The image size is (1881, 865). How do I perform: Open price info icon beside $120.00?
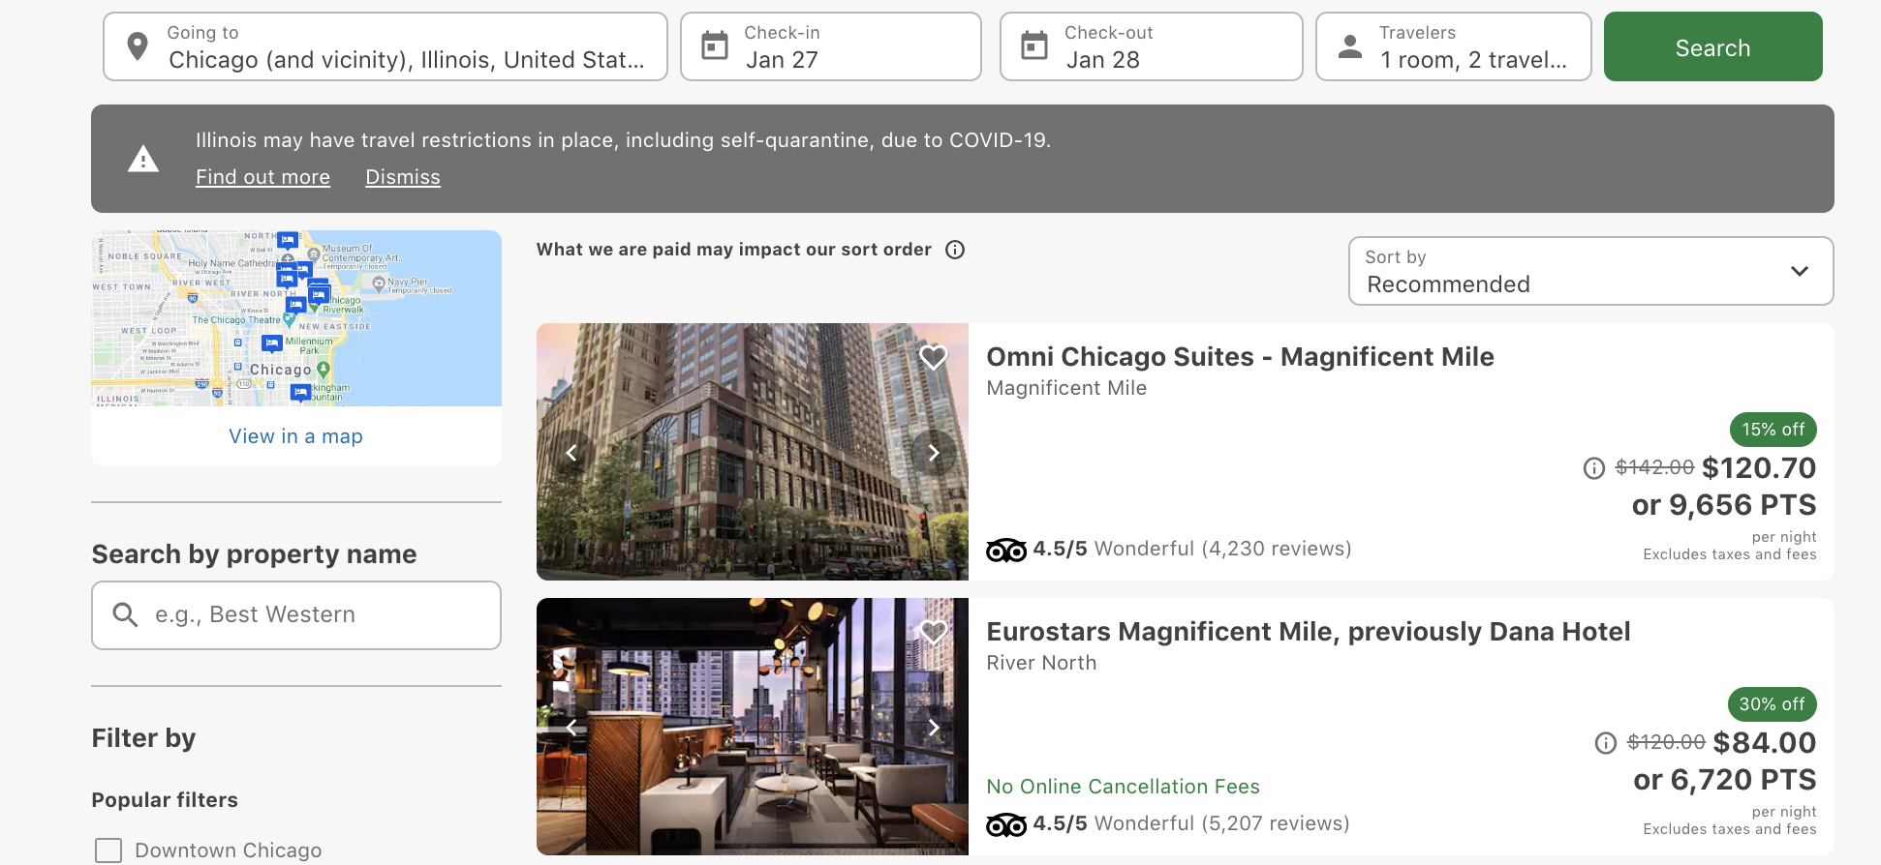[x=1606, y=743]
